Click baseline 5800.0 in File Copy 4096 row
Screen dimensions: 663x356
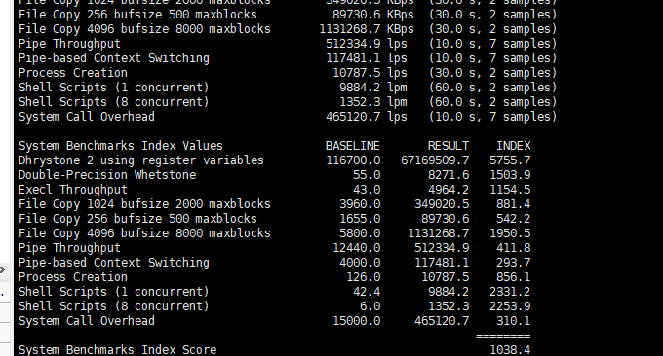[x=360, y=233]
